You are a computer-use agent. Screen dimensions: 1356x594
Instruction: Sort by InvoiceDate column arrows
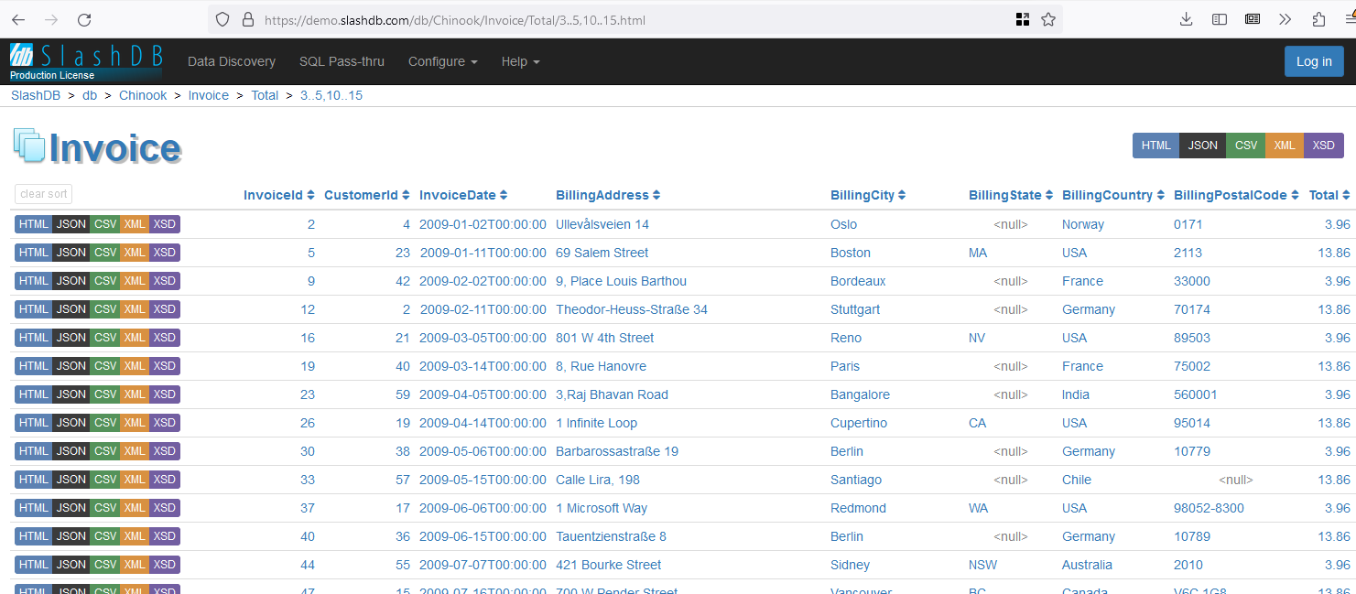[x=504, y=195]
